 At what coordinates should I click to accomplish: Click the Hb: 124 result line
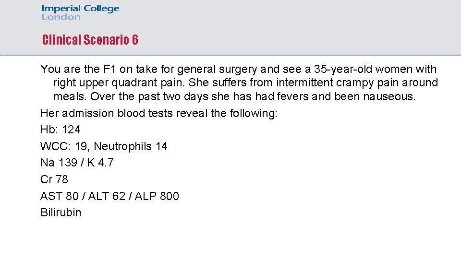[61, 129]
